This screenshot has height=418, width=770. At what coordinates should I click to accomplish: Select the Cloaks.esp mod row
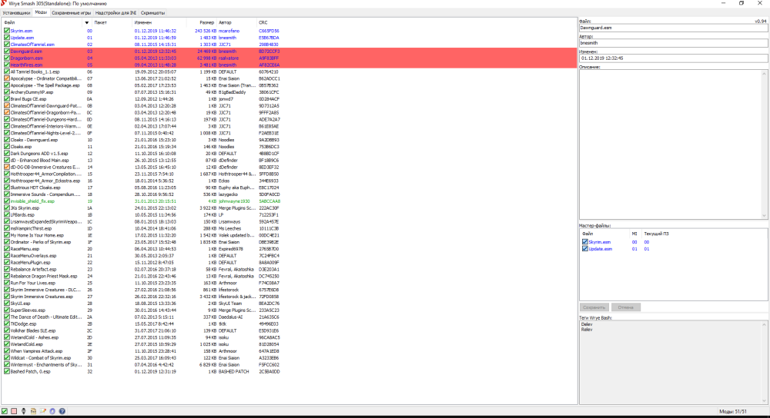point(289,147)
